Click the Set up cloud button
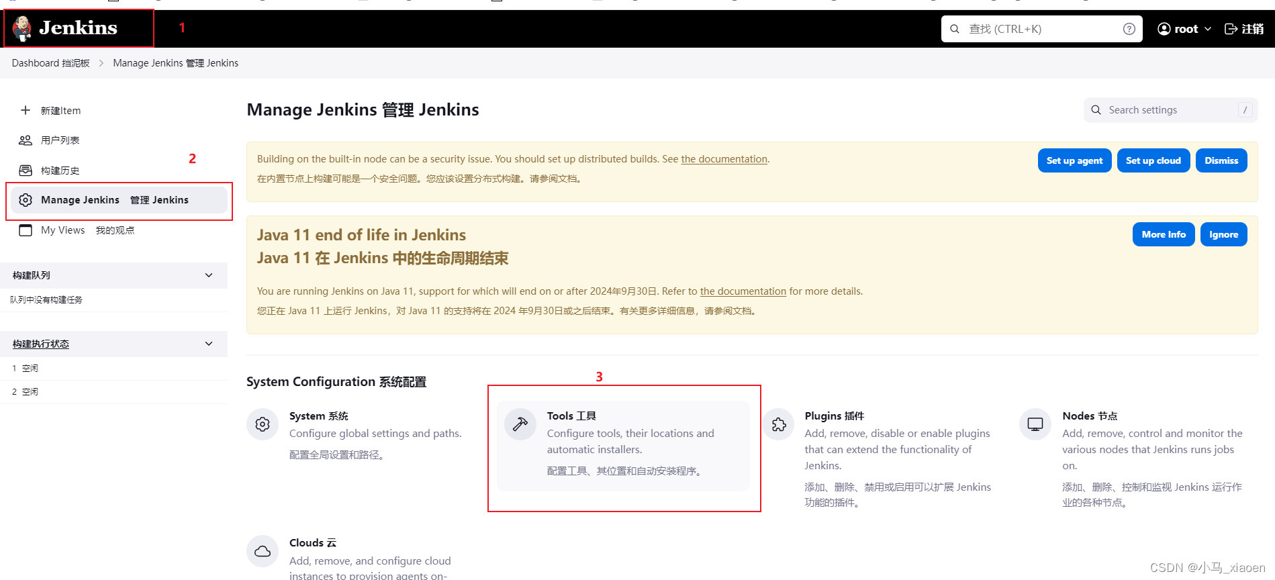Image resolution: width=1275 pixels, height=580 pixels. (1153, 160)
